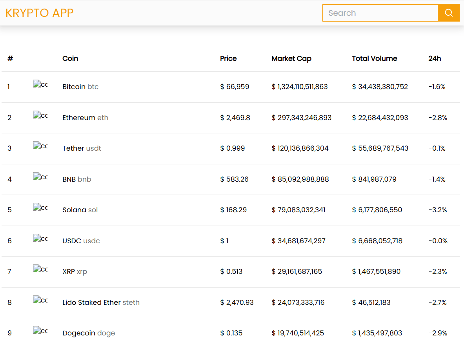
Task: Select Dogecoin price $ 0.135
Action: coord(231,333)
